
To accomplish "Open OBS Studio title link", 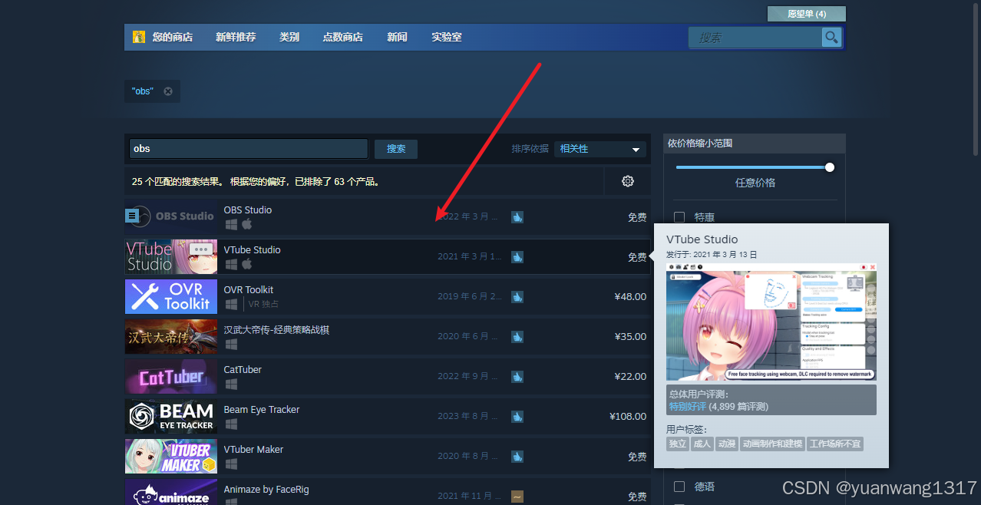I will click(x=248, y=210).
